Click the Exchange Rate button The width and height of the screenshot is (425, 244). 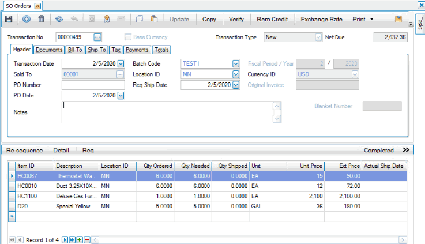tap(321, 19)
